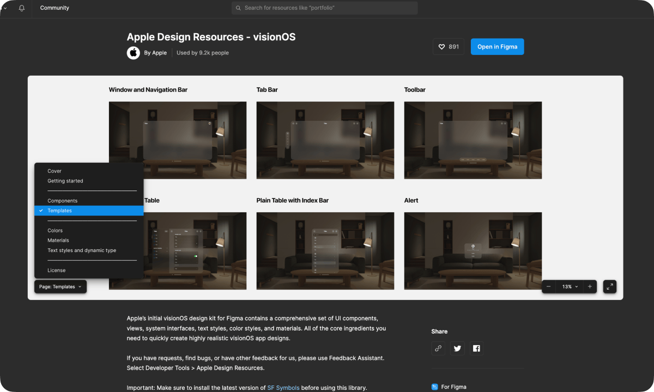Viewport: 654px width, 392px height.
Task: Click the For Figma label
Action: [454, 387]
